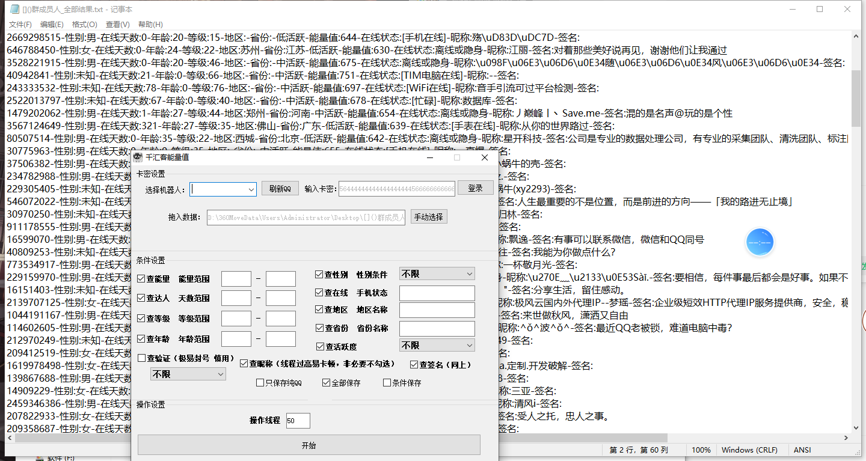
Task: Click the 省份名称 input field
Action: [x=437, y=329]
